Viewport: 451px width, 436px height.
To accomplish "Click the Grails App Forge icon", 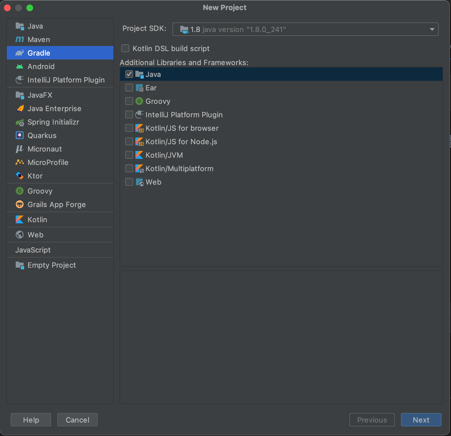I will coord(20,205).
